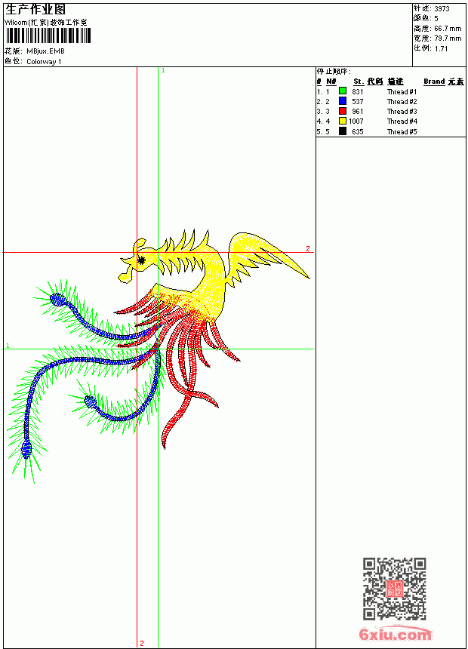
Task: Click the blue Thread #2 color swatch
Action: (343, 100)
